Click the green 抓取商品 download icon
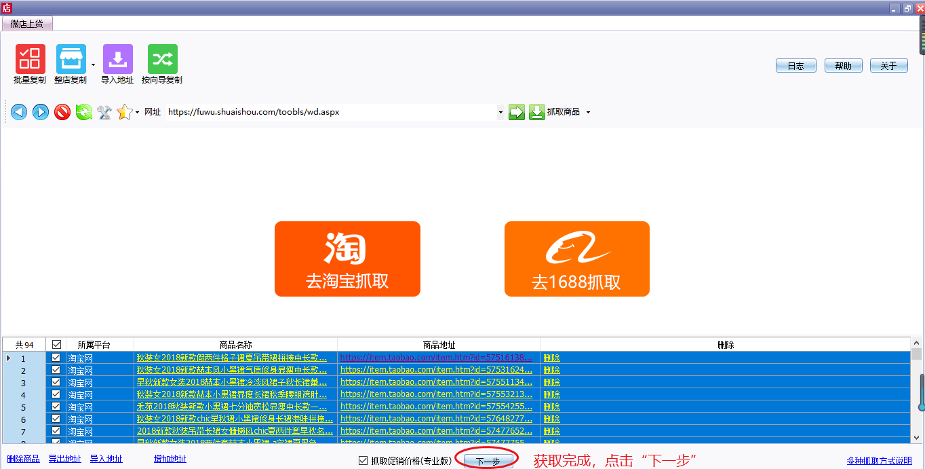The height and width of the screenshot is (469, 925). 536,112
